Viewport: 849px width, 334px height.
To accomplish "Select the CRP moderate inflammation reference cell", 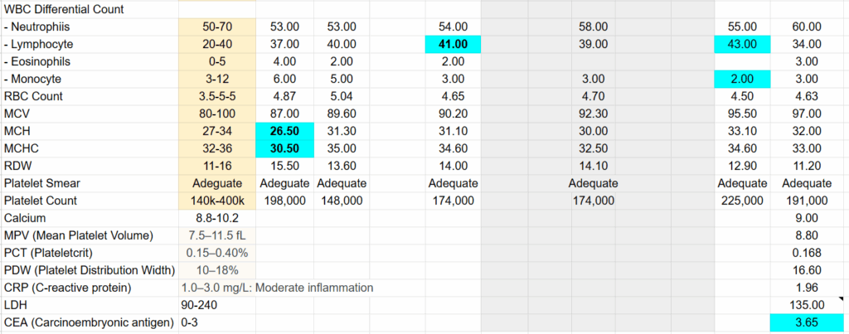I will coord(277,287).
